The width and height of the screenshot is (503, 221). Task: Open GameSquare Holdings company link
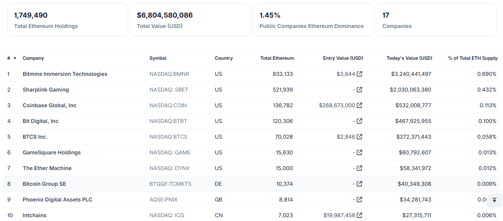click(52, 152)
